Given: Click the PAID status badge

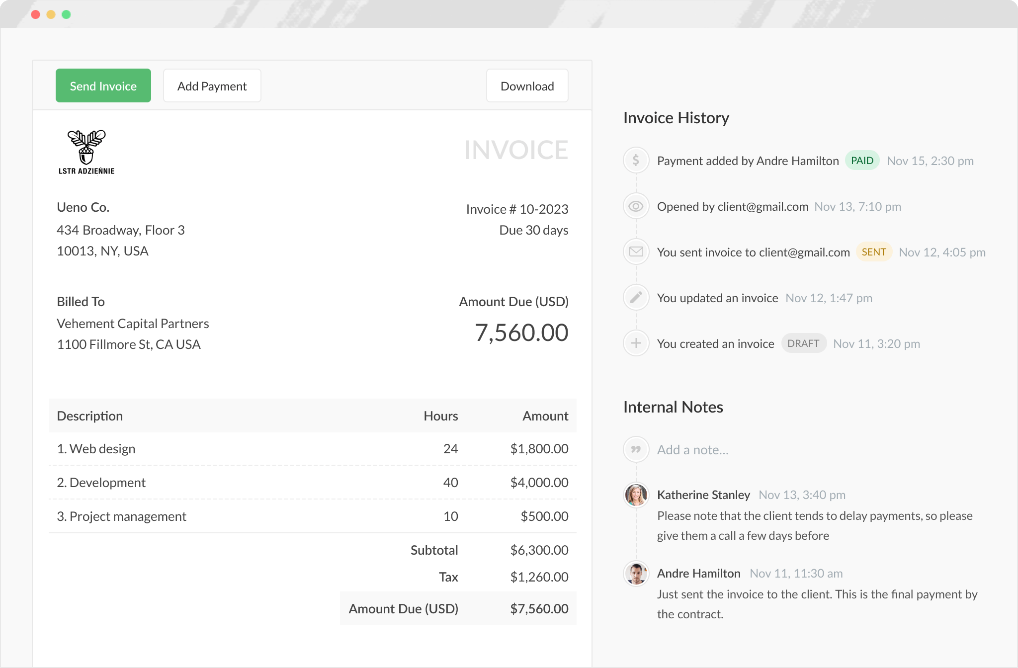Looking at the screenshot, I should tap(862, 160).
